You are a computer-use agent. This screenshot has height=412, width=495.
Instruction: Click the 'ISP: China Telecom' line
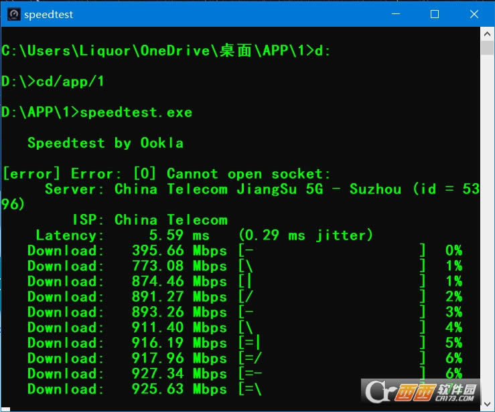click(x=149, y=220)
